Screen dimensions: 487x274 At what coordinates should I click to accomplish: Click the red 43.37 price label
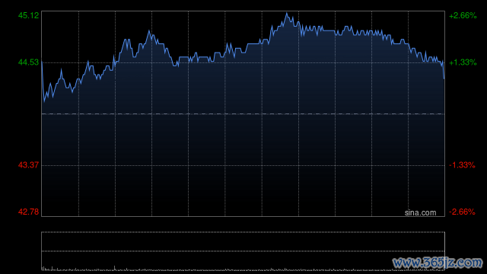point(29,165)
